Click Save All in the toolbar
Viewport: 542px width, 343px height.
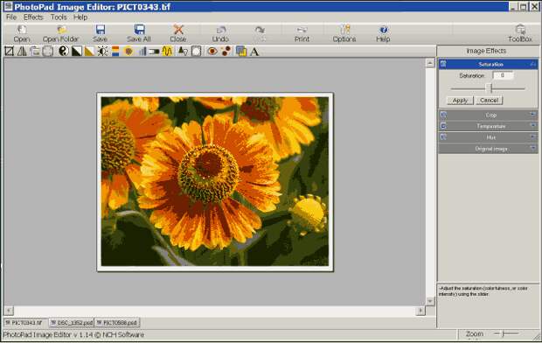tap(139, 33)
